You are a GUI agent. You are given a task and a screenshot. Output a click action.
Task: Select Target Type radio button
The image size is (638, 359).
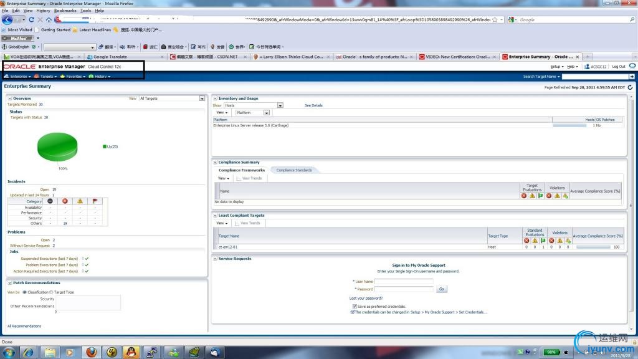click(51, 292)
